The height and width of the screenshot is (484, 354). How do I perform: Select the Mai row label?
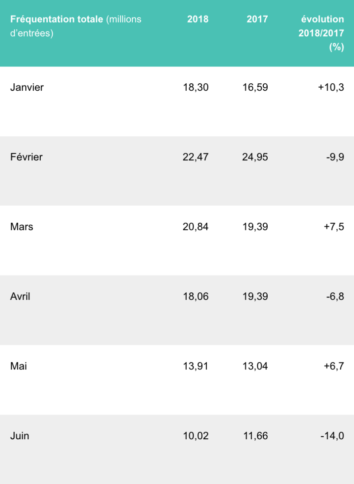tap(19, 366)
